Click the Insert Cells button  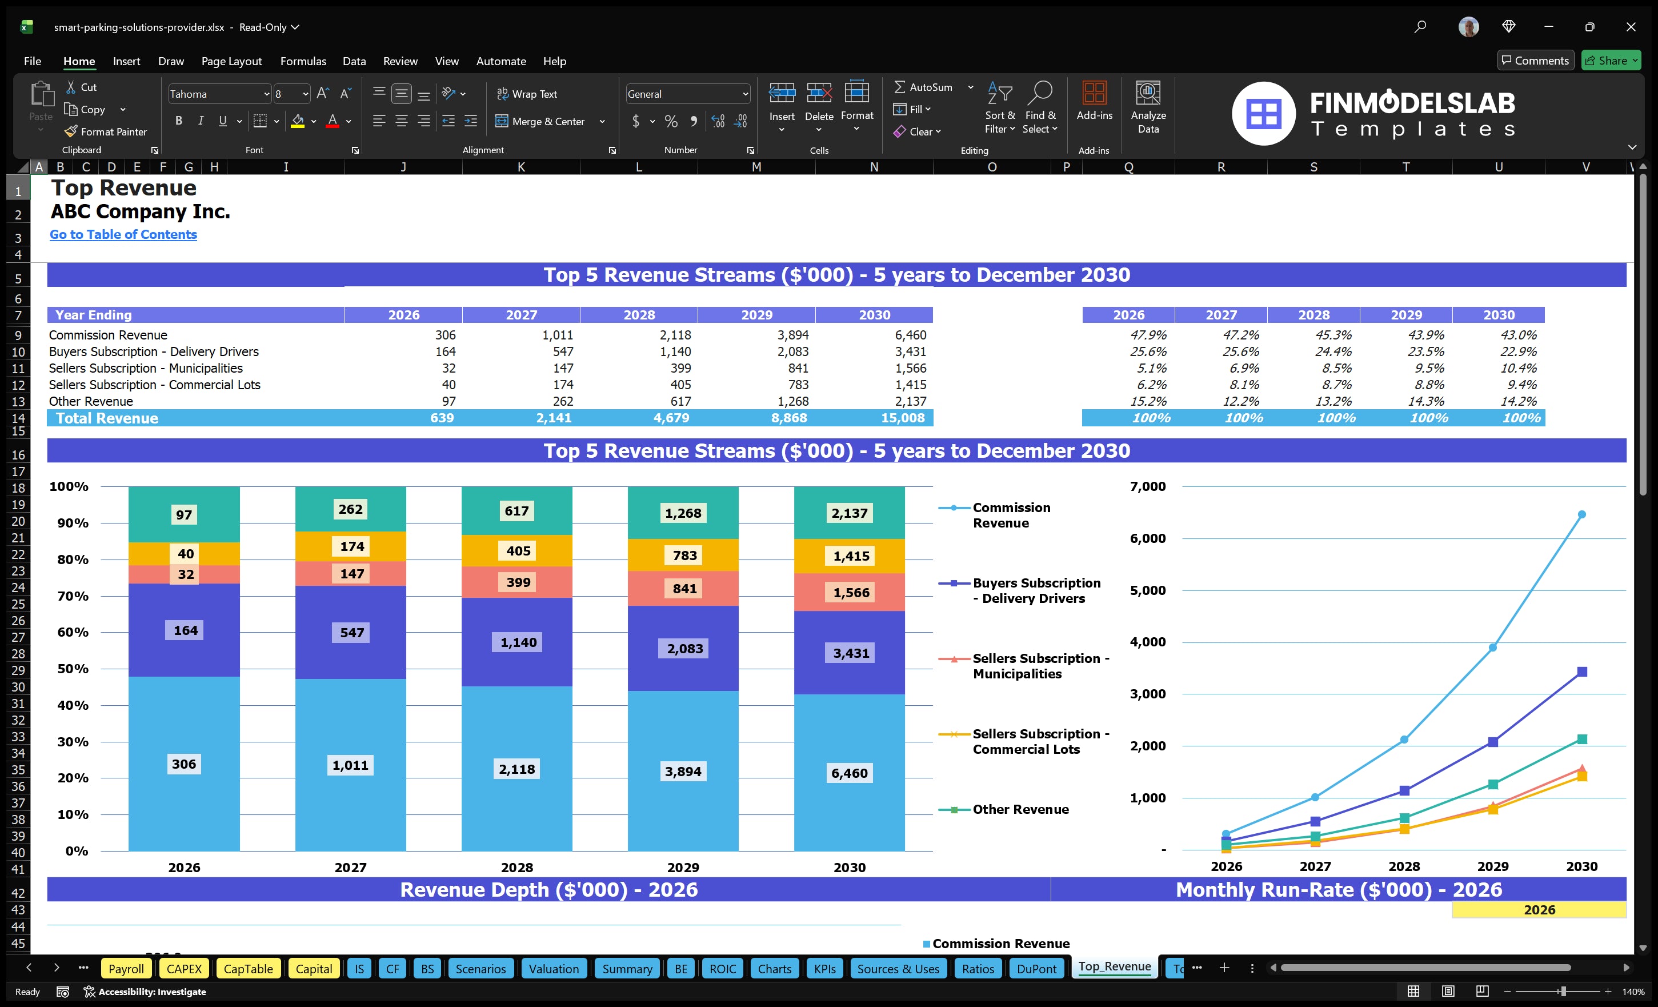click(x=781, y=101)
